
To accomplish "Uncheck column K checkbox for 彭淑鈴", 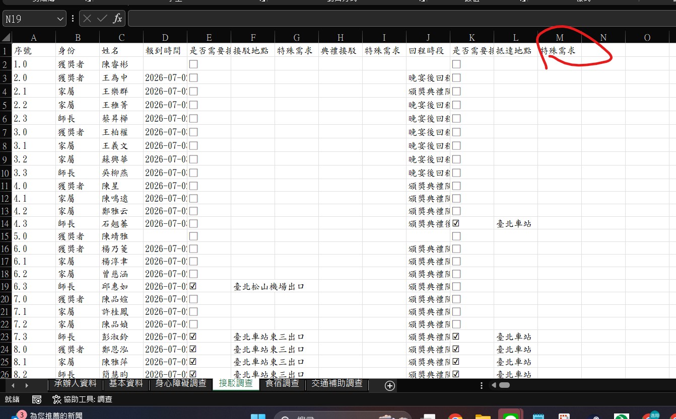I will click(x=456, y=337).
